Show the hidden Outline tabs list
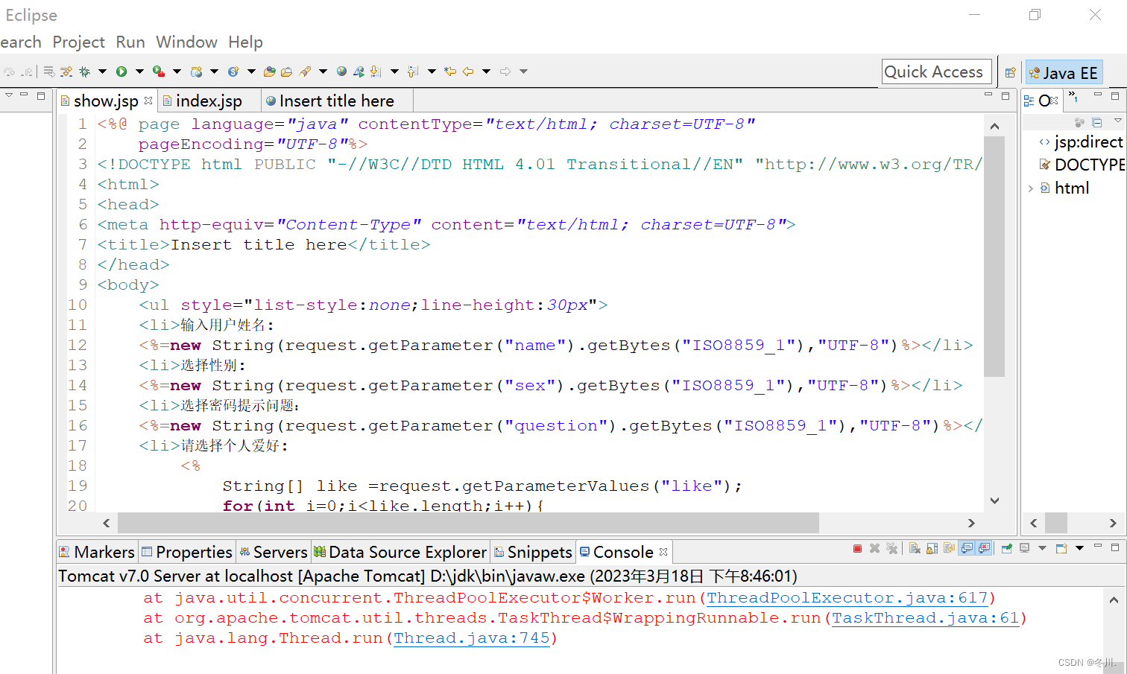This screenshot has width=1127, height=674. click(x=1073, y=97)
